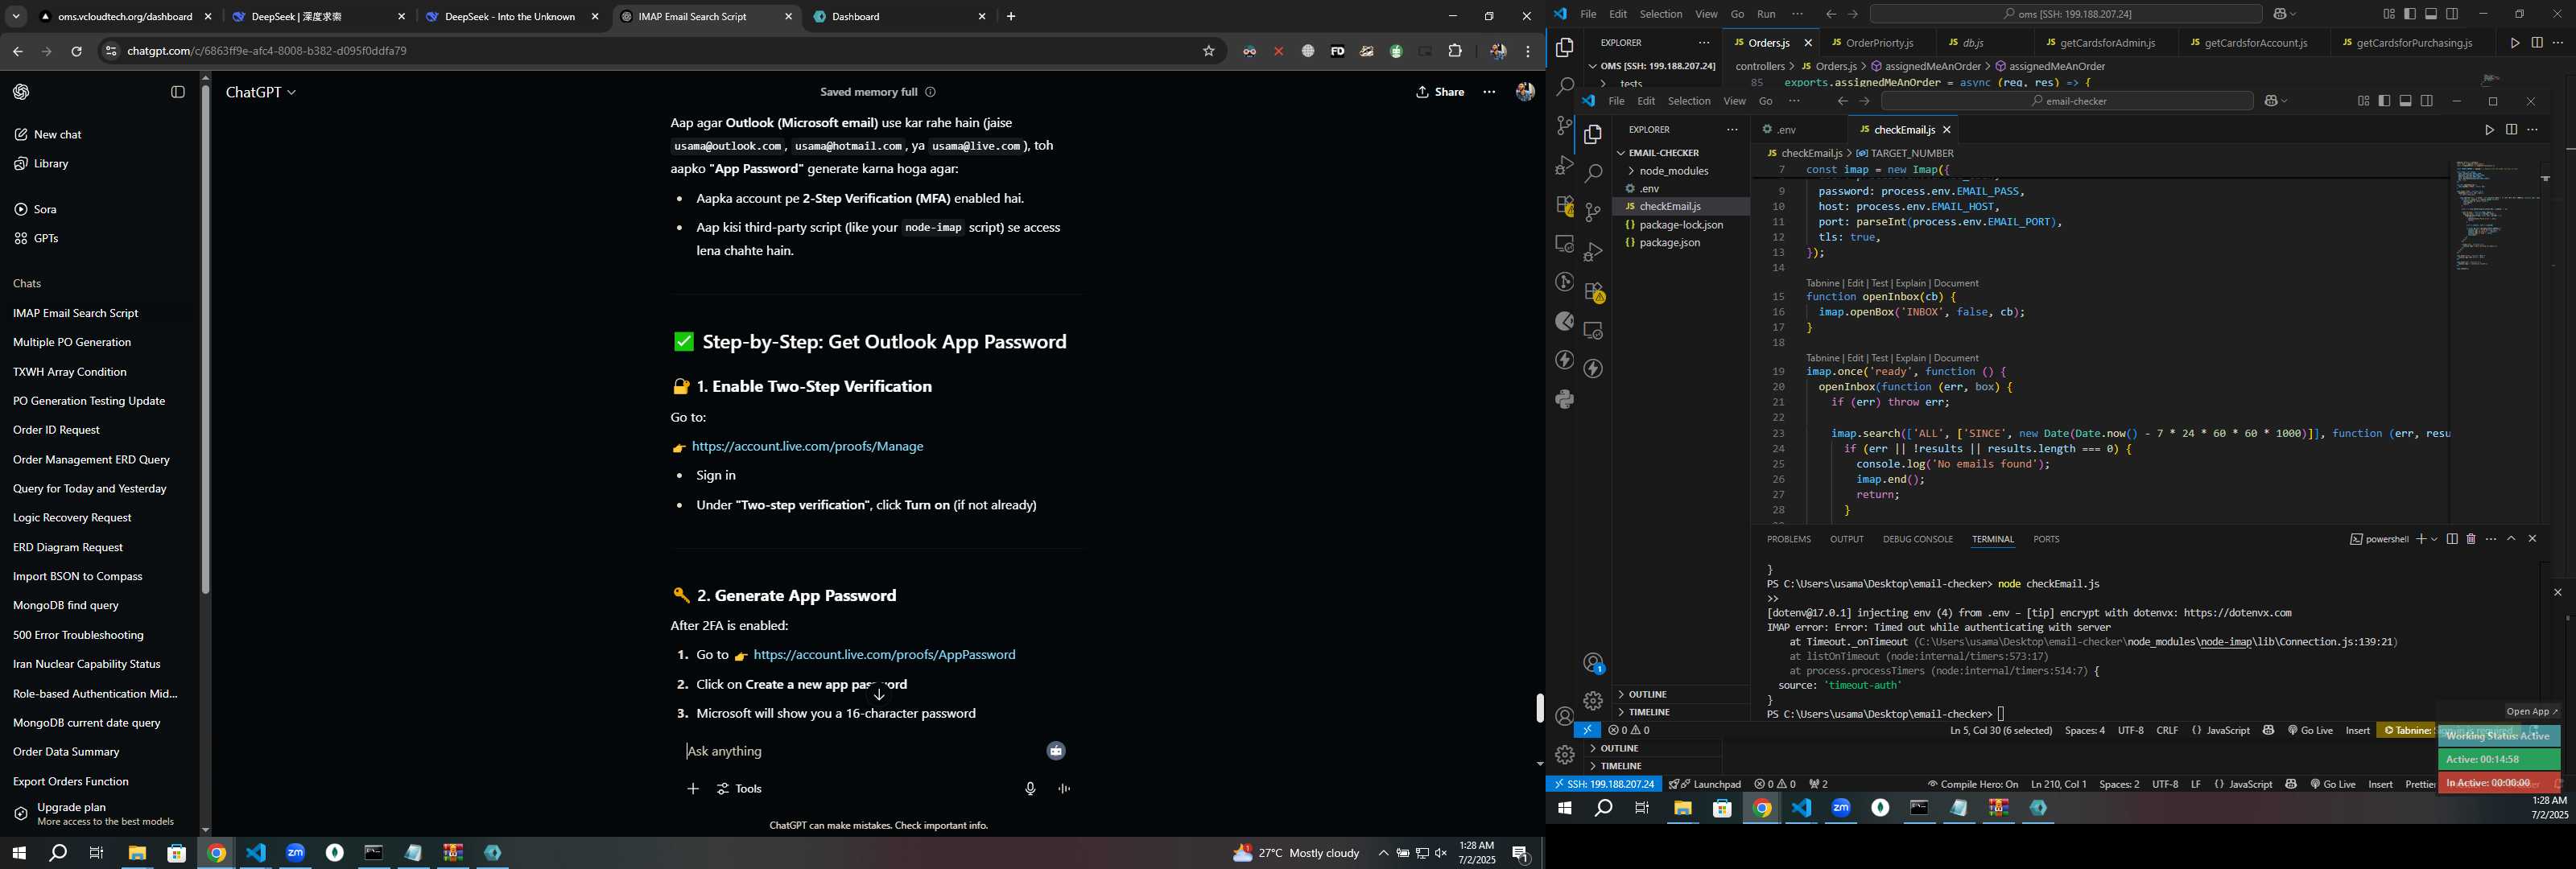
Task: Open the new terminal launch profile dropdown
Action: pyautogui.click(x=2434, y=539)
